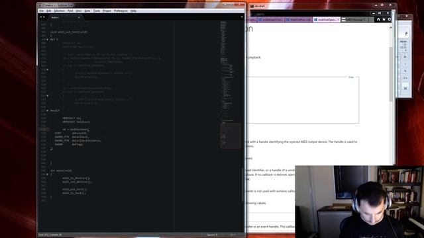Collapse the #if 0 code fold arrow
Viewport: 424px width, 238px height.
(x=47, y=40)
